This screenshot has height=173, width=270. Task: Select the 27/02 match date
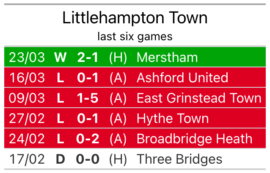pyautogui.click(x=27, y=118)
